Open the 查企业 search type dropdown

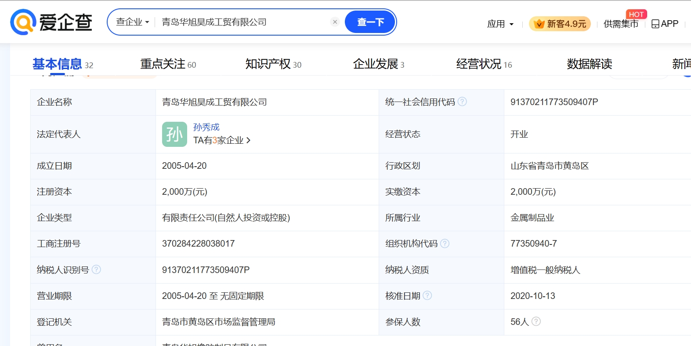point(132,22)
